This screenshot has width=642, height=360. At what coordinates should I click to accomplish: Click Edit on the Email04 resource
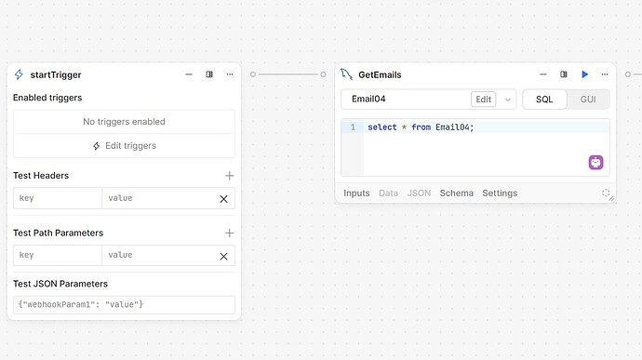tap(484, 100)
